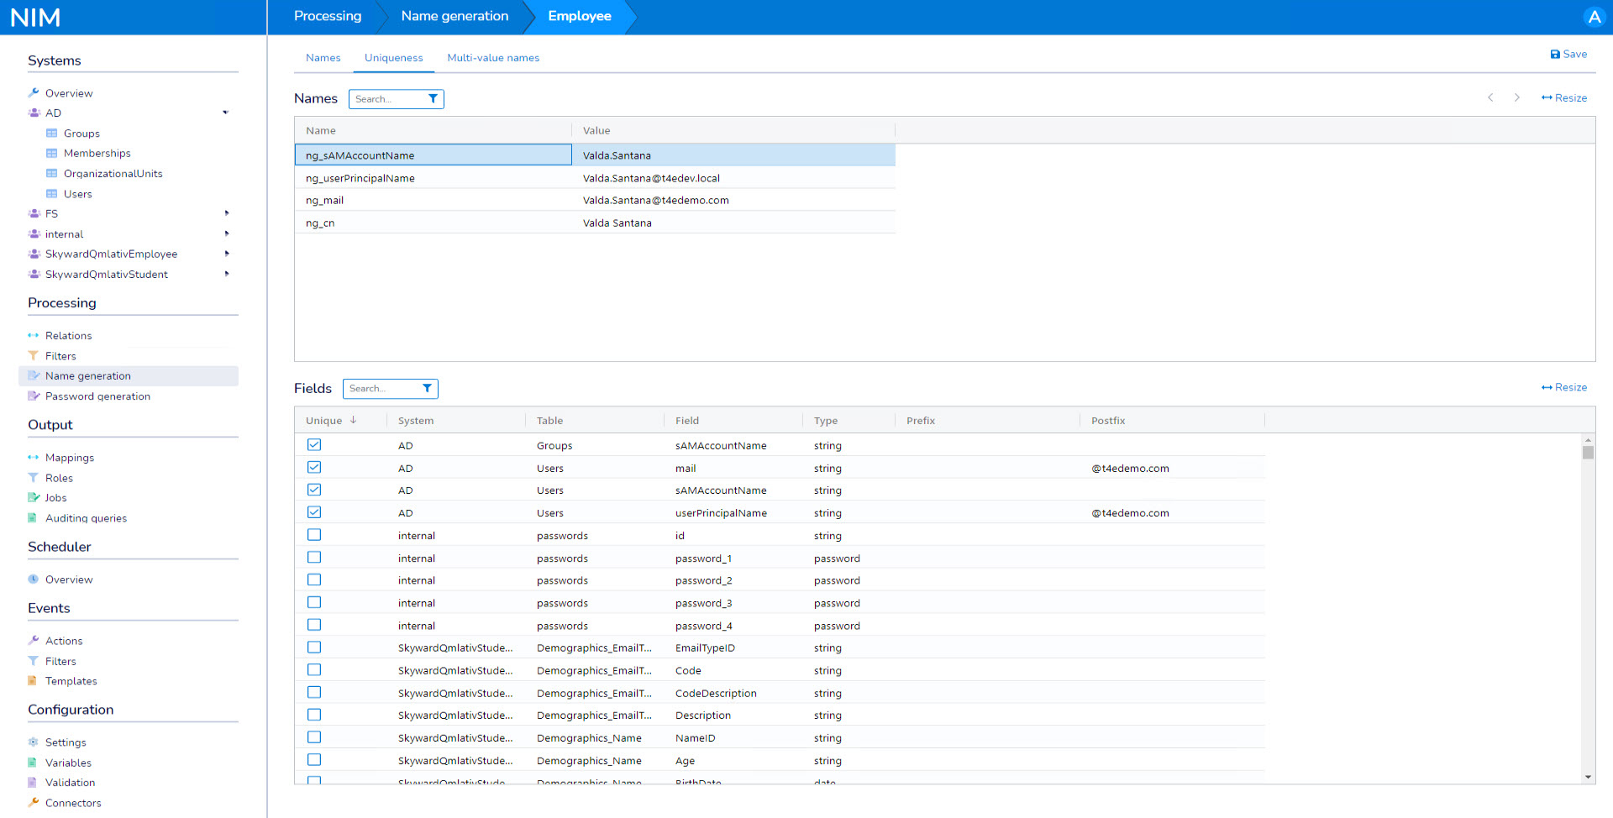This screenshot has height=818, width=1613.
Task: Click the user avatar icon
Action: [1594, 17]
